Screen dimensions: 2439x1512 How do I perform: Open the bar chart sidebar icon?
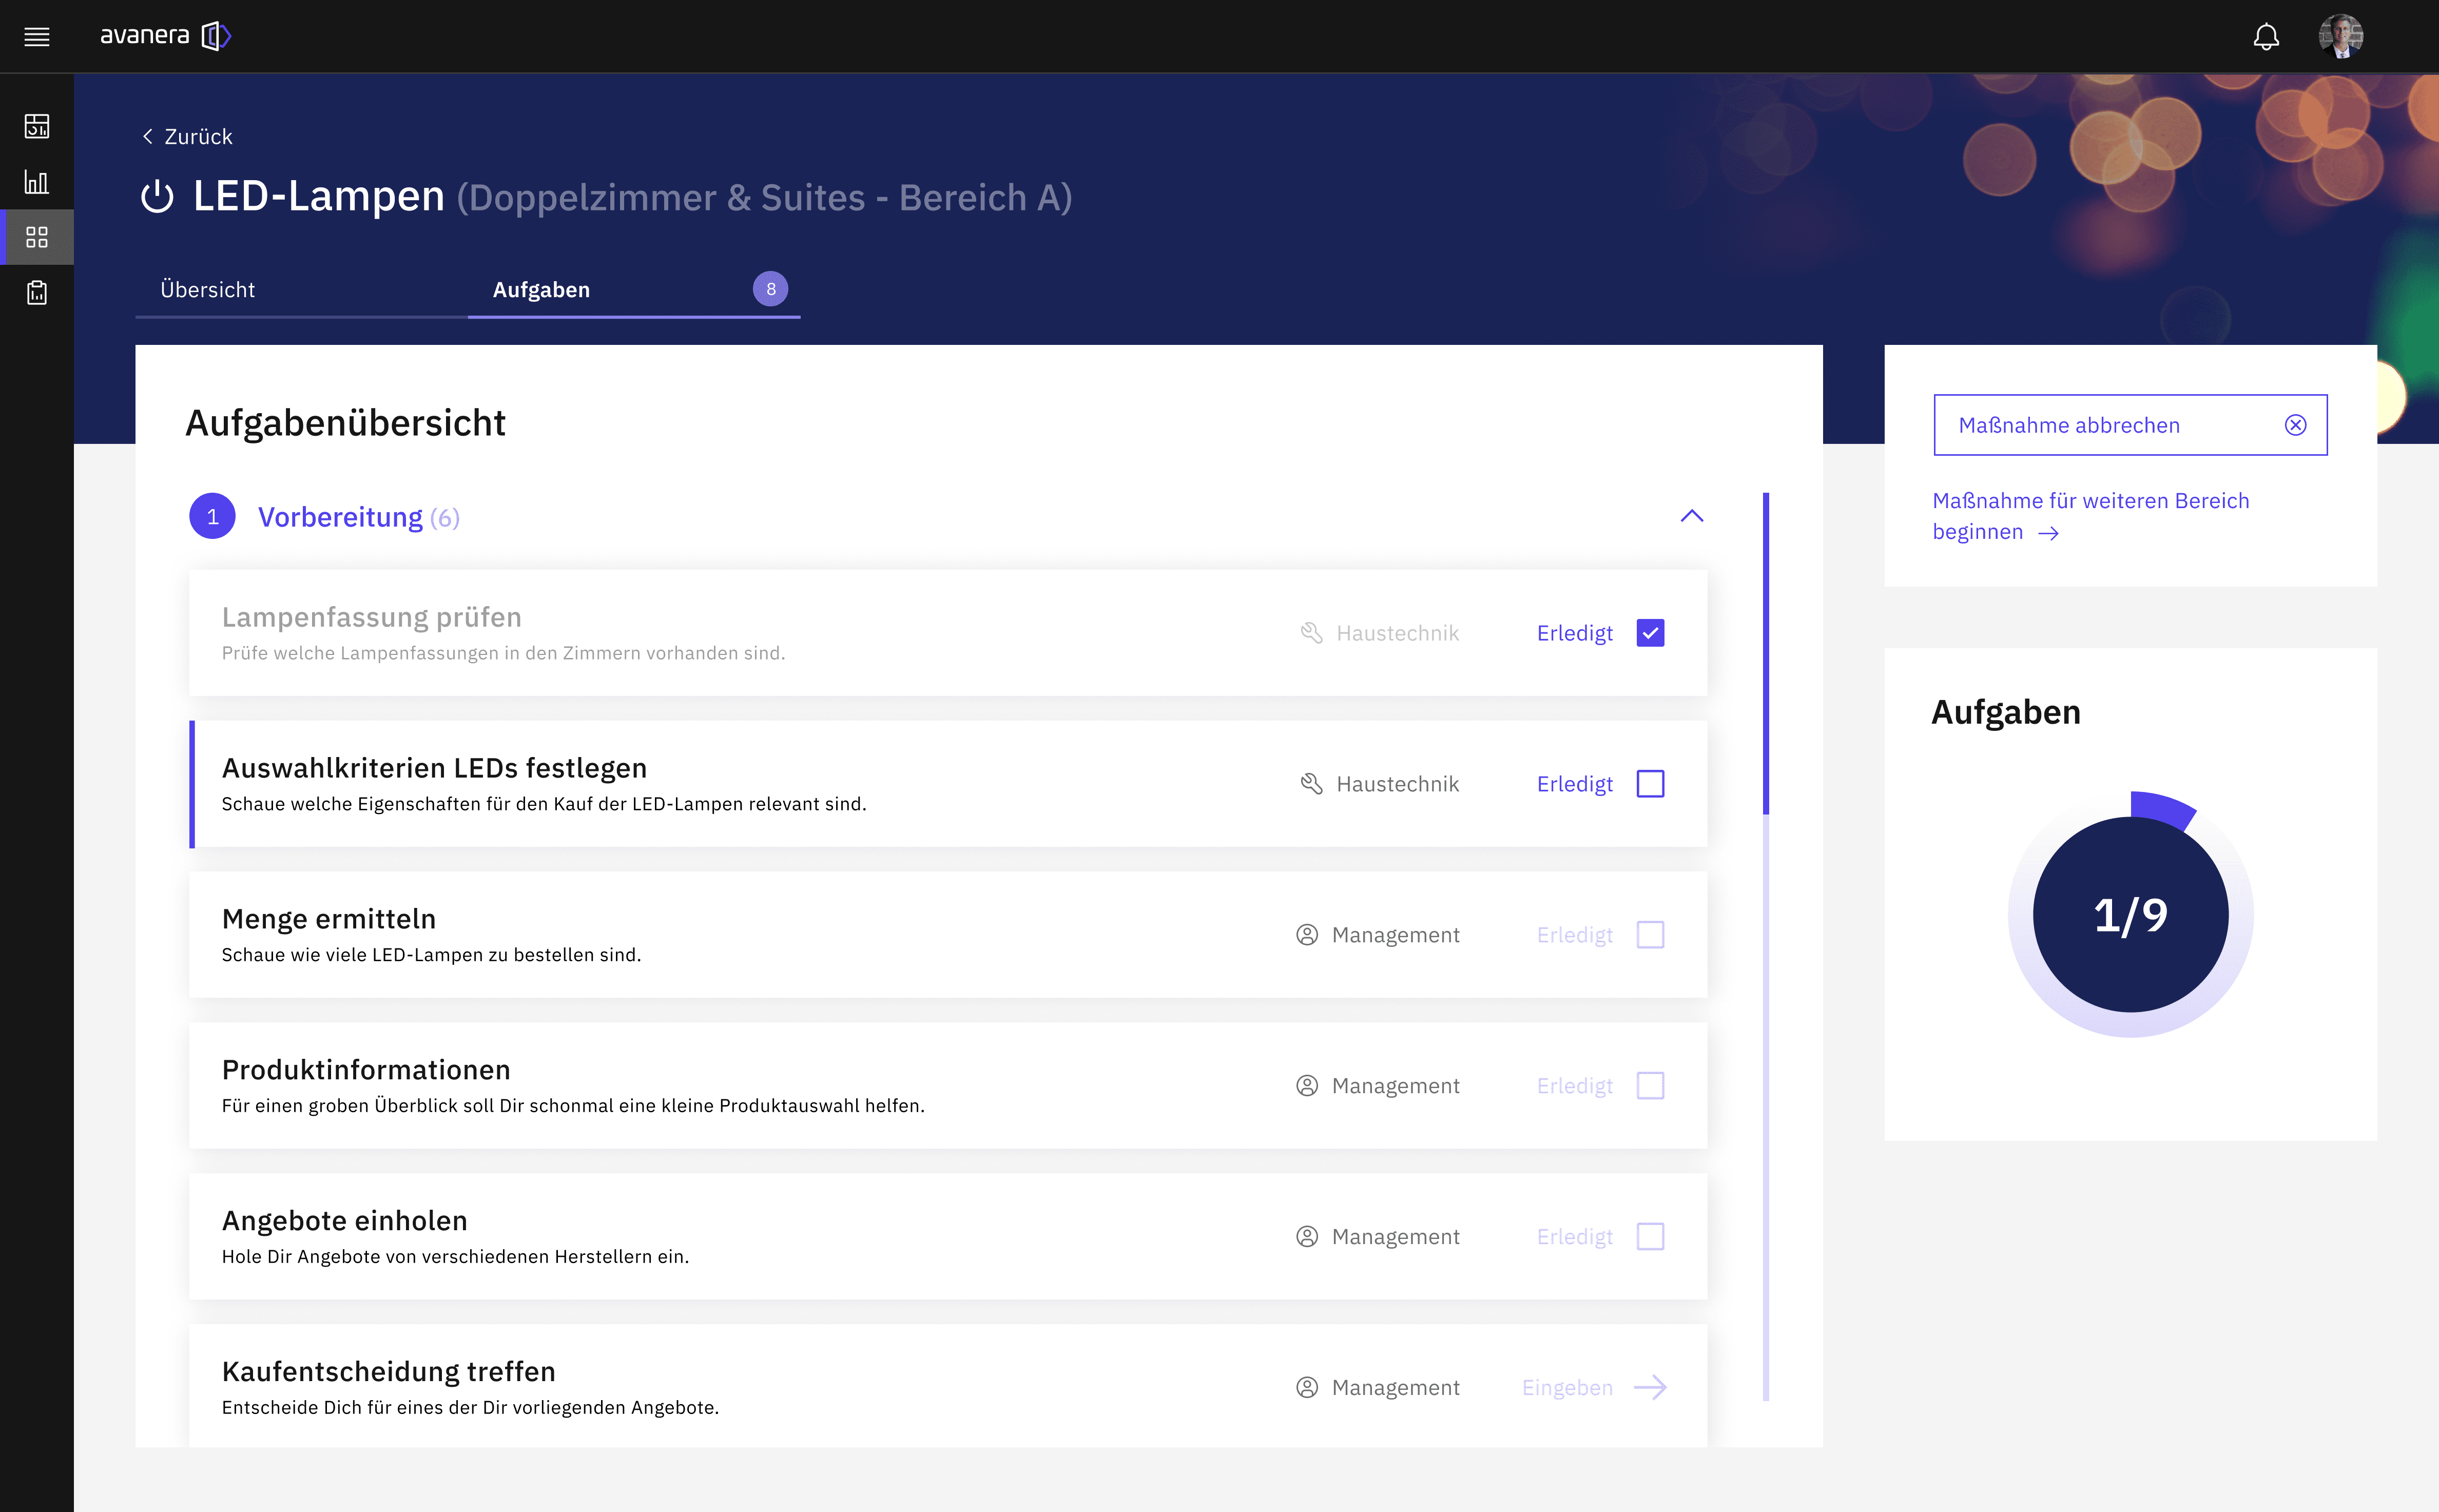[x=37, y=182]
